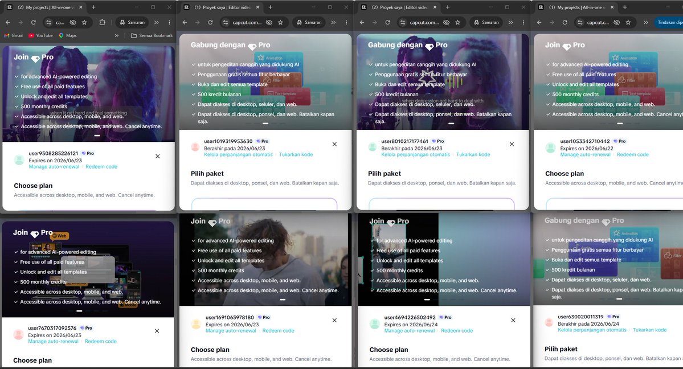Viewport: 683px width, 369px height.
Task: Close the (2) My projects tab
Action: click(x=81, y=7)
